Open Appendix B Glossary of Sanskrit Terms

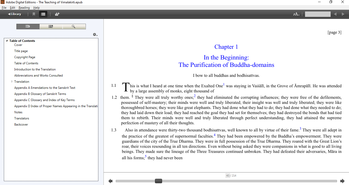point(40,94)
